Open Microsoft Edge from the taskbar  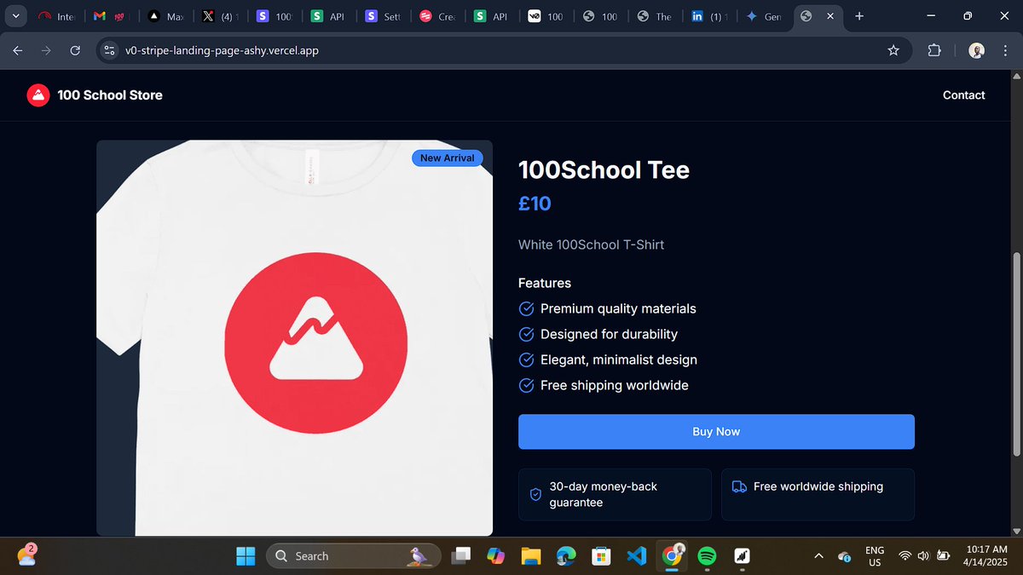566,556
